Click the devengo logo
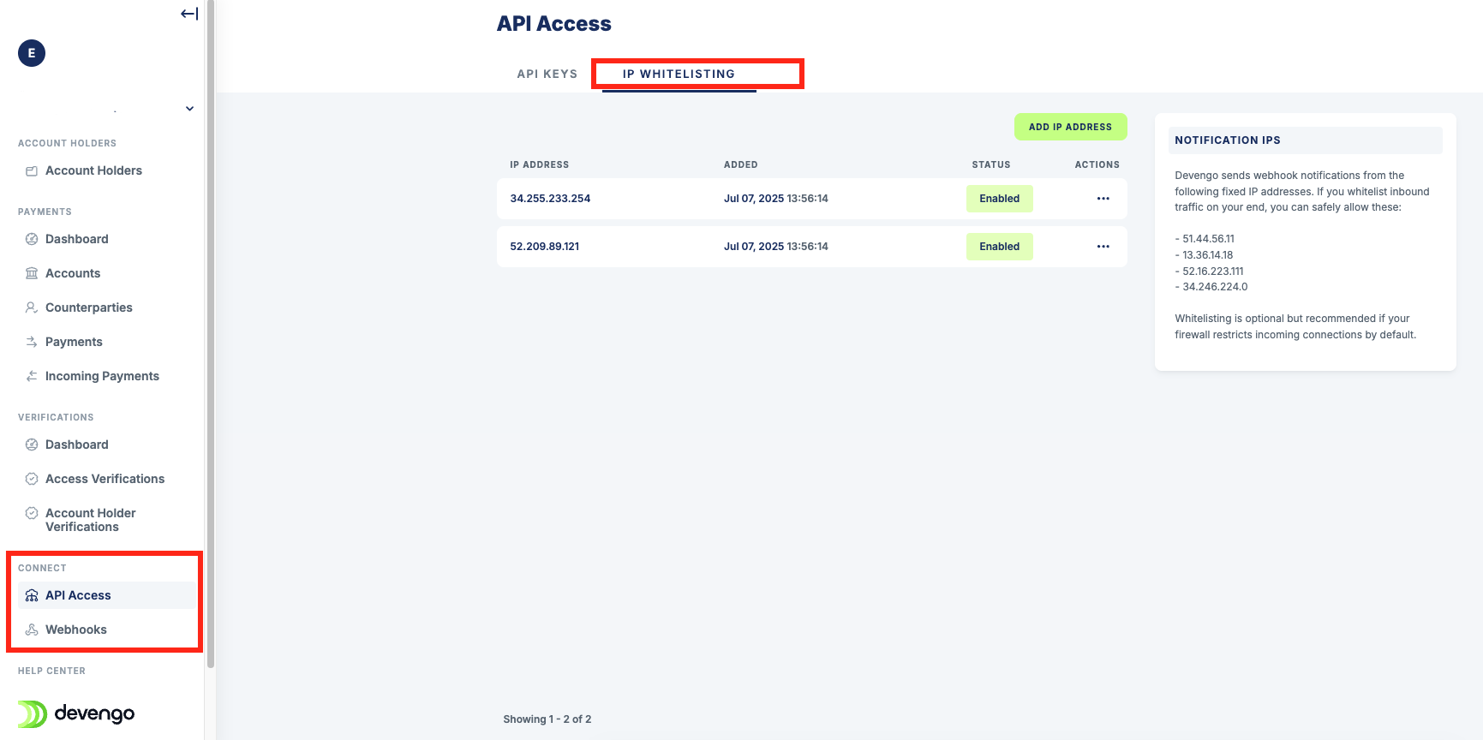1483x740 pixels. 76,713
